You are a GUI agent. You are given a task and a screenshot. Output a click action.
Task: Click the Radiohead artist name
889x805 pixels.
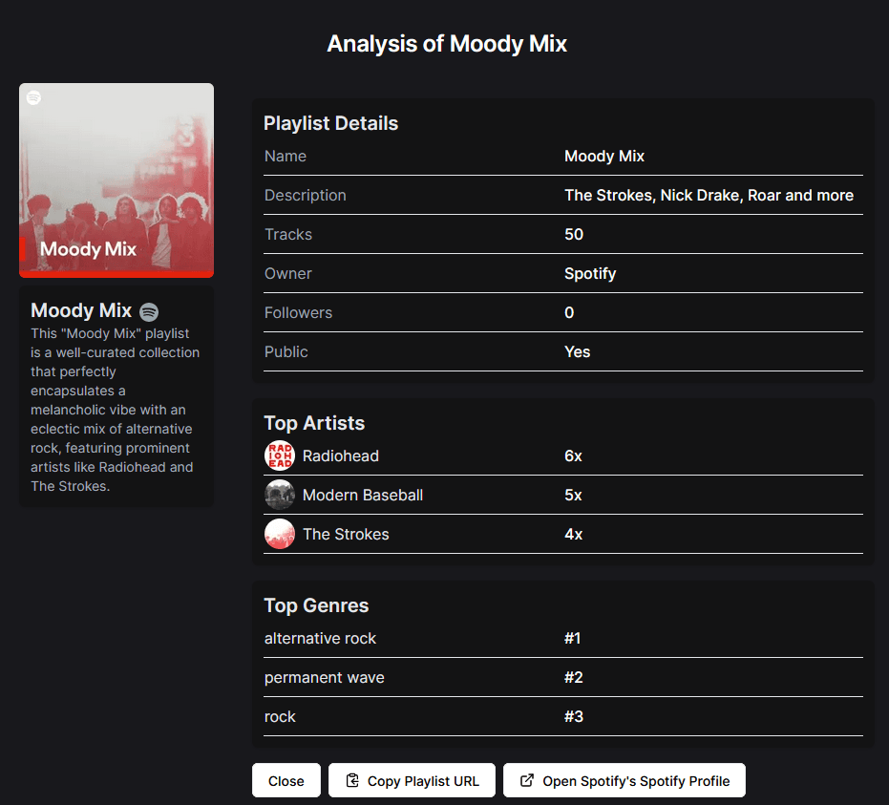pyautogui.click(x=341, y=455)
